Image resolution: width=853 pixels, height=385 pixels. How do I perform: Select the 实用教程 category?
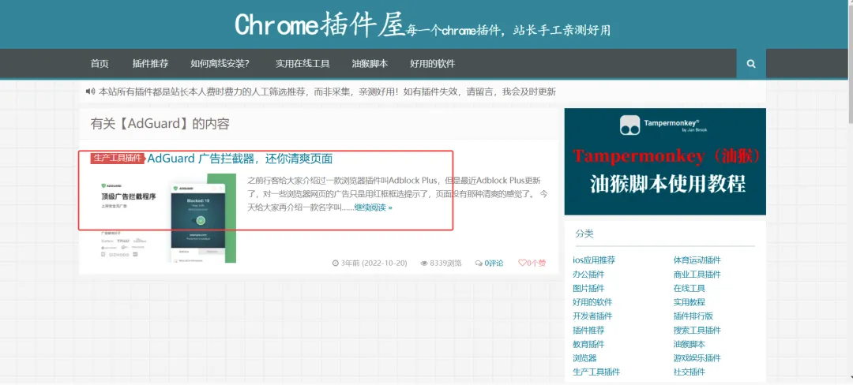690,302
